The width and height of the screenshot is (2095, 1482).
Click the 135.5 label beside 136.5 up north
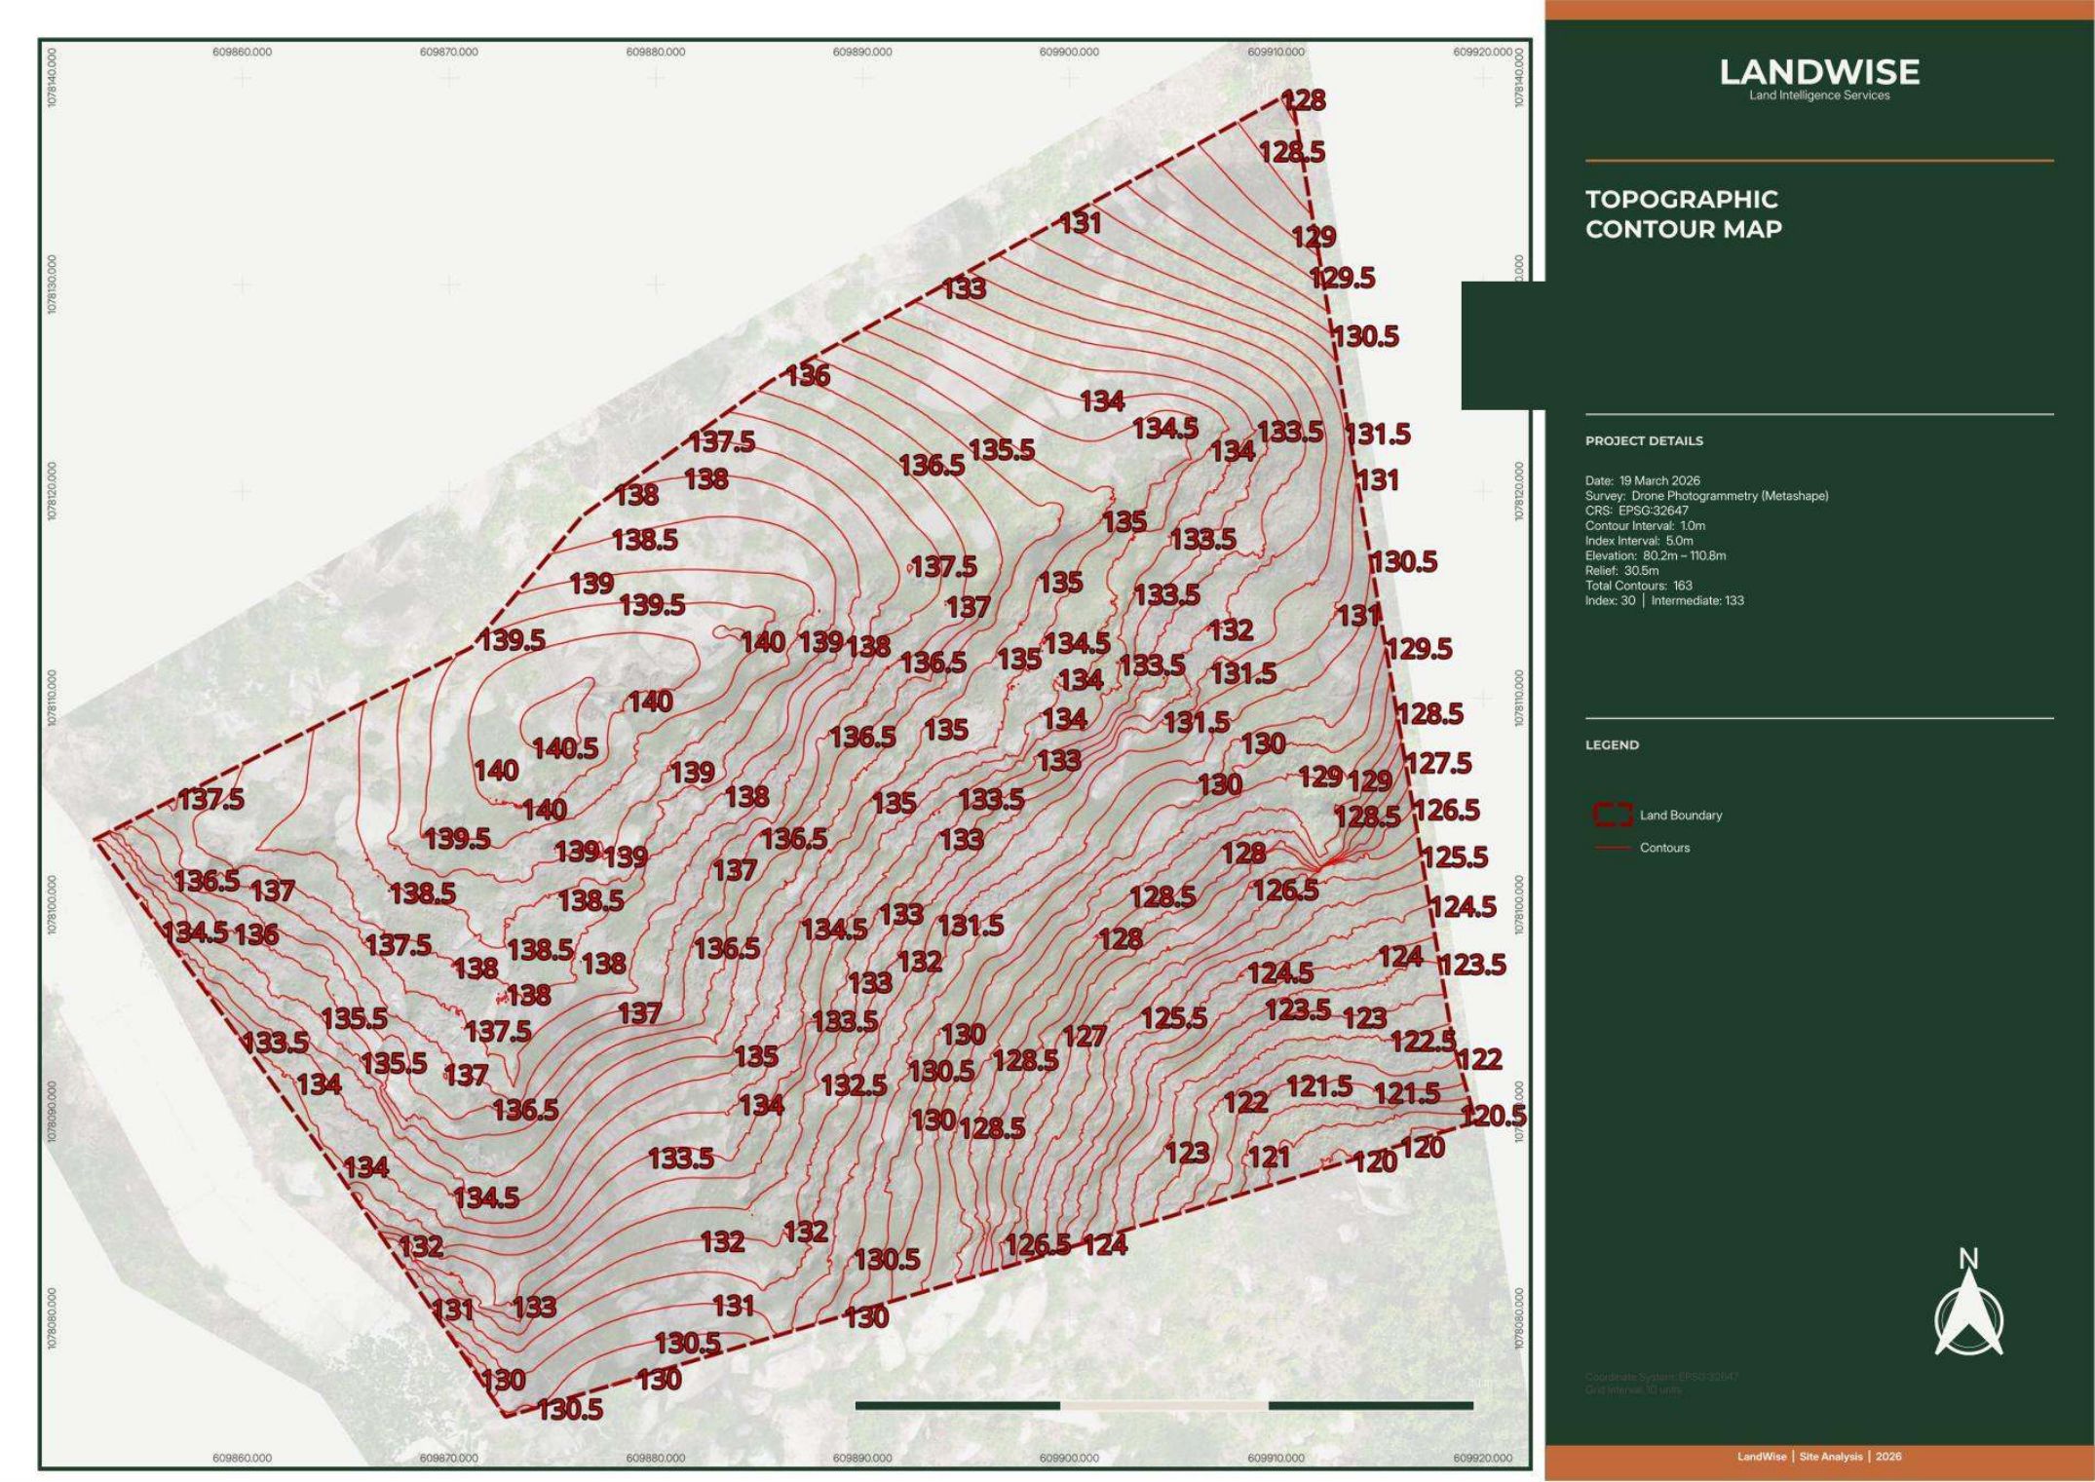[1002, 450]
